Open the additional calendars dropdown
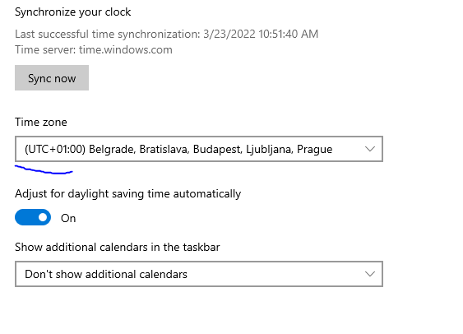The image size is (463, 334). click(x=199, y=274)
